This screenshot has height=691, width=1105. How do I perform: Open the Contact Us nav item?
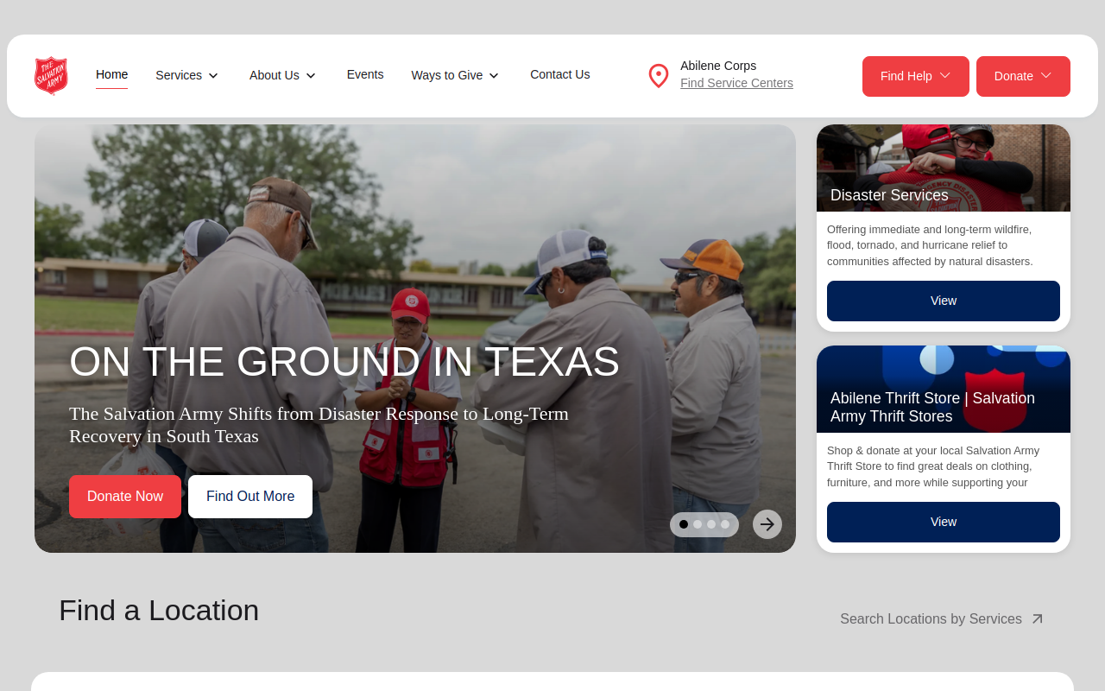coord(560,74)
